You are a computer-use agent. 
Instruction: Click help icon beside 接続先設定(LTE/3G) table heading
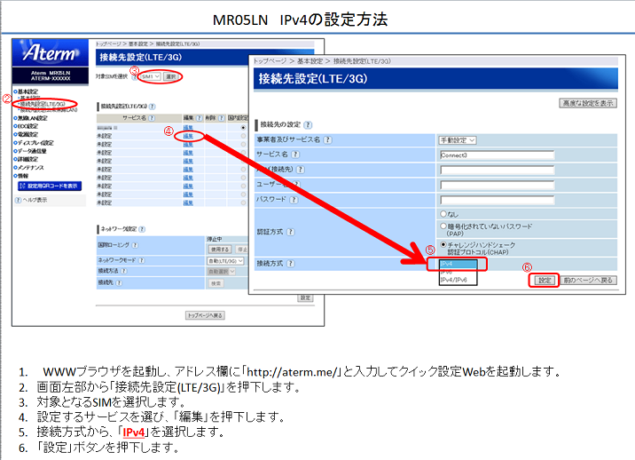pos(153,107)
